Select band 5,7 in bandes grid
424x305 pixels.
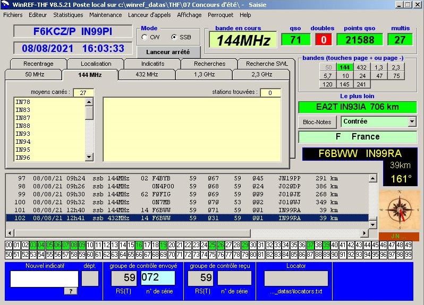pyautogui.click(x=328, y=76)
